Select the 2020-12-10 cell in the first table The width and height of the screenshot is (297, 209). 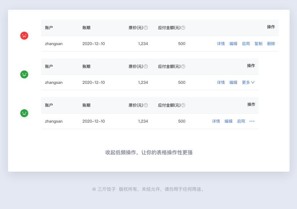pos(94,44)
